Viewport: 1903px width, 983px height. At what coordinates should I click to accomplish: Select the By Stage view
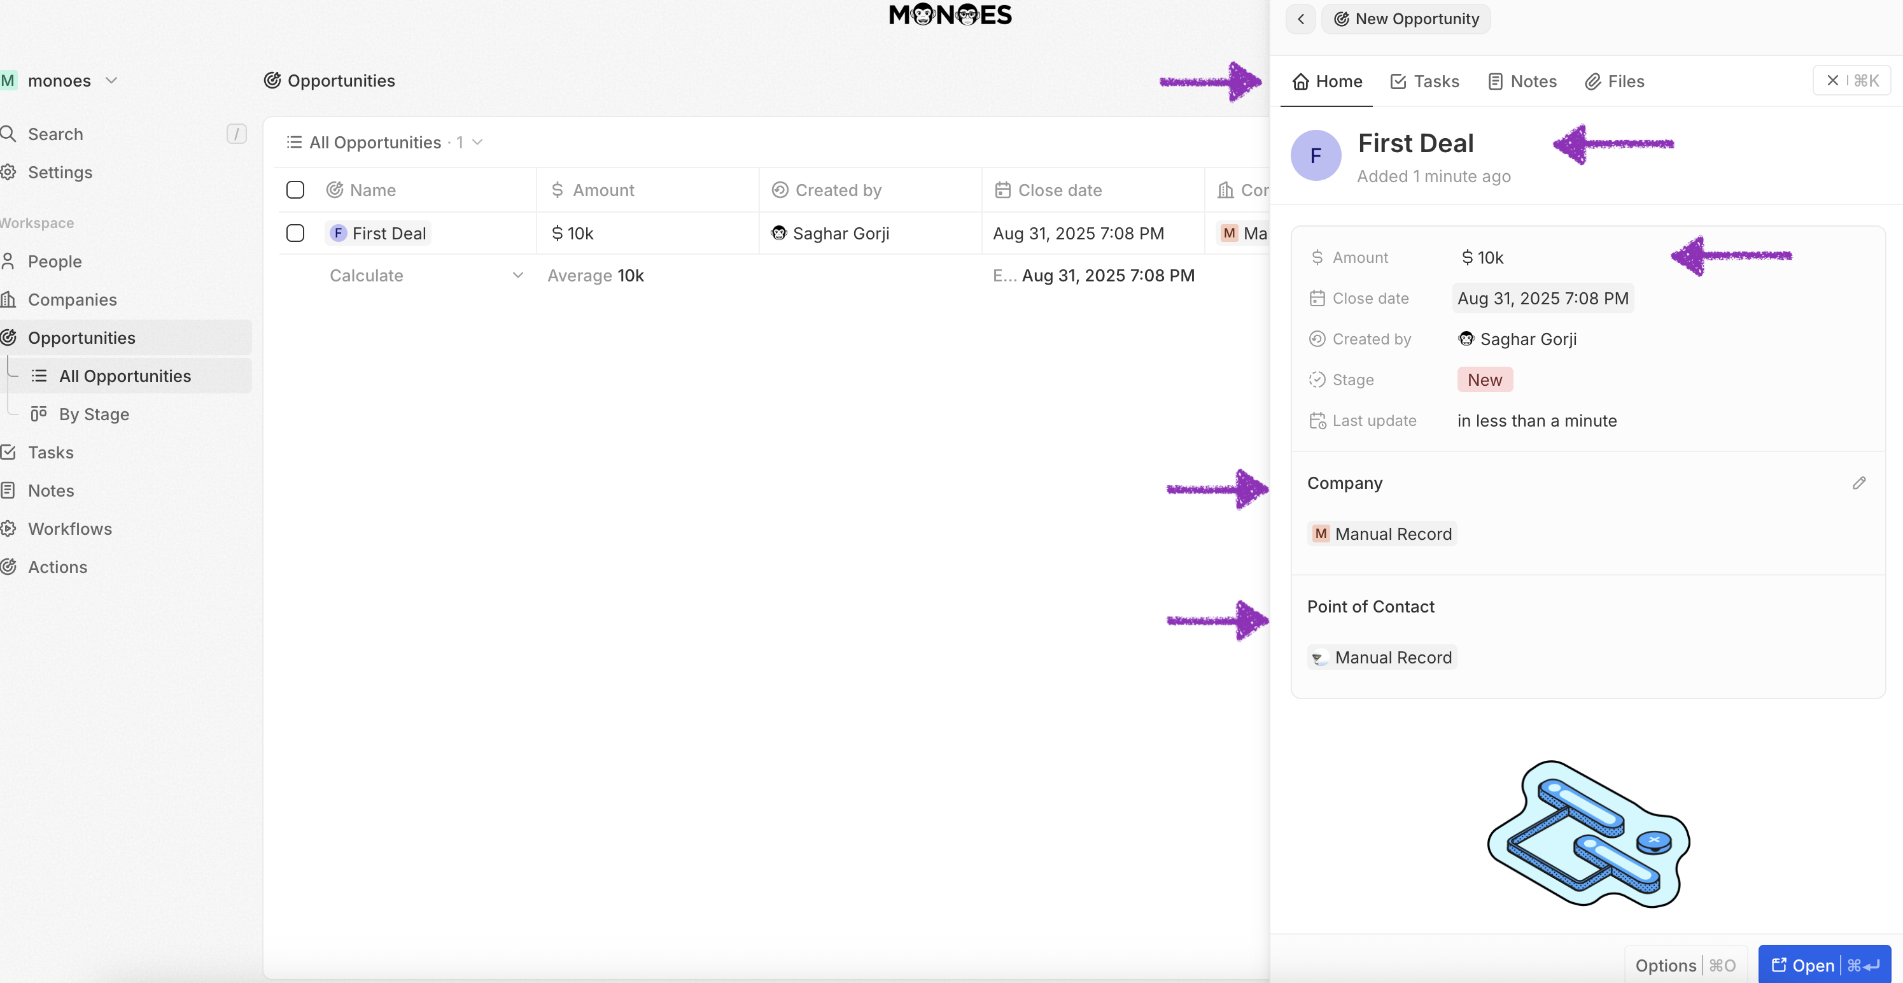coord(94,414)
